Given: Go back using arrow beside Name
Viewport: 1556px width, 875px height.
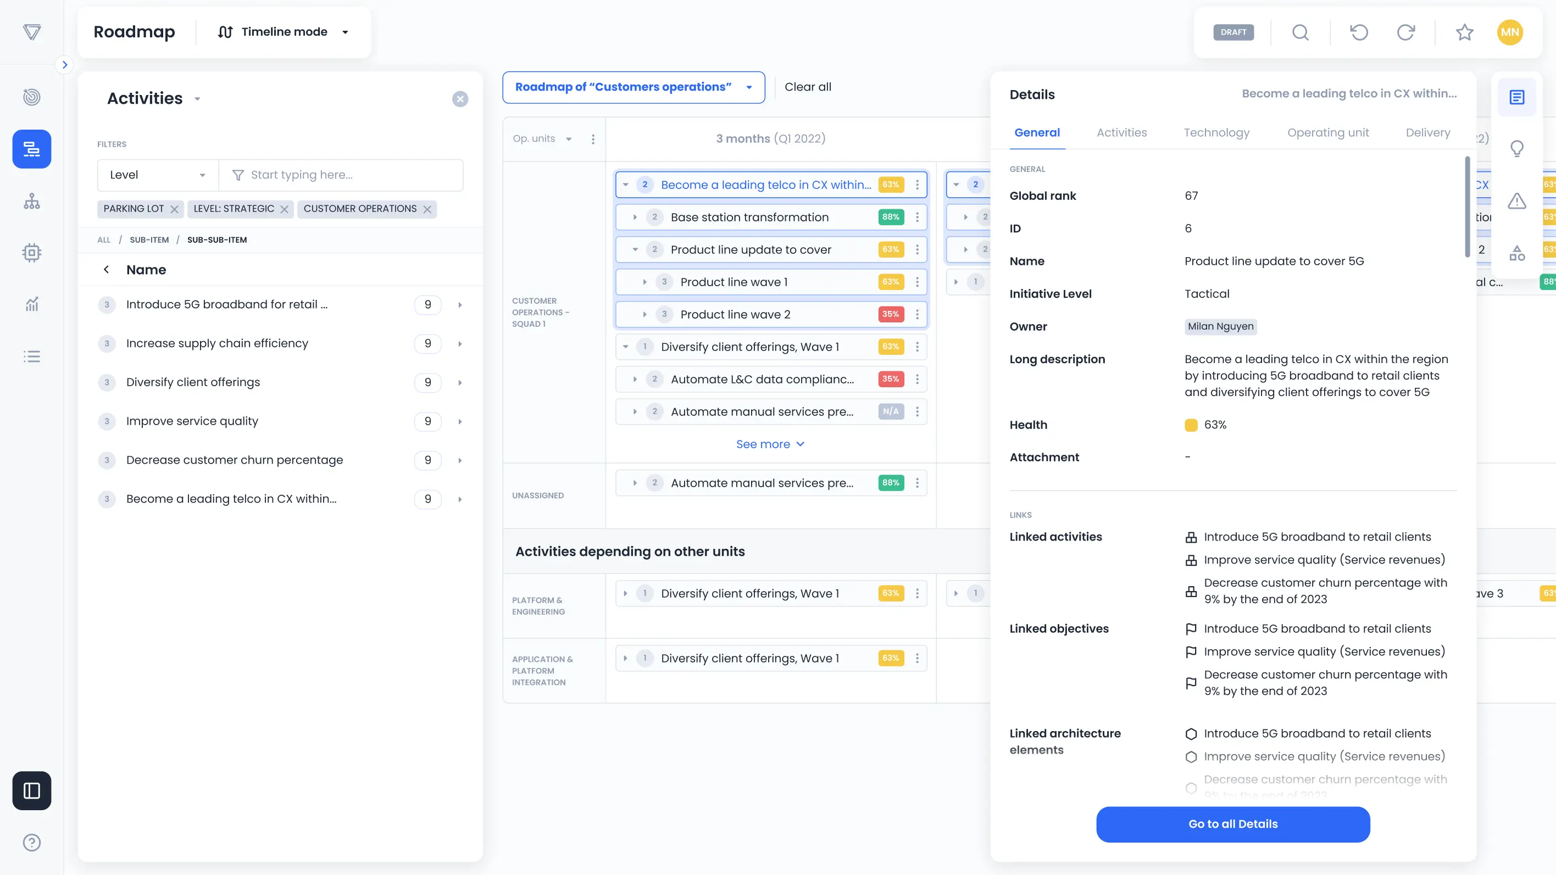Looking at the screenshot, I should tap(106, 269).
